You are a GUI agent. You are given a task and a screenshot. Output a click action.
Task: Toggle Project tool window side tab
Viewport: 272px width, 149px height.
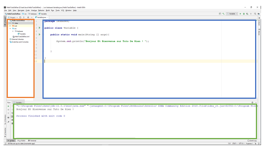point(5,21)
